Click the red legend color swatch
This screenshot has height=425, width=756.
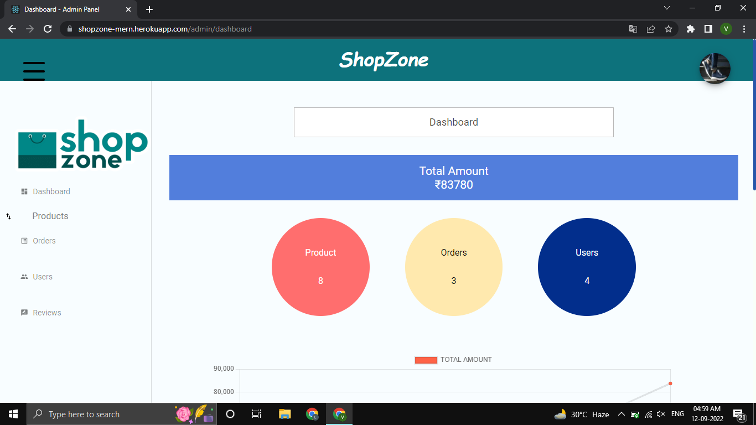tap(425, 359)
